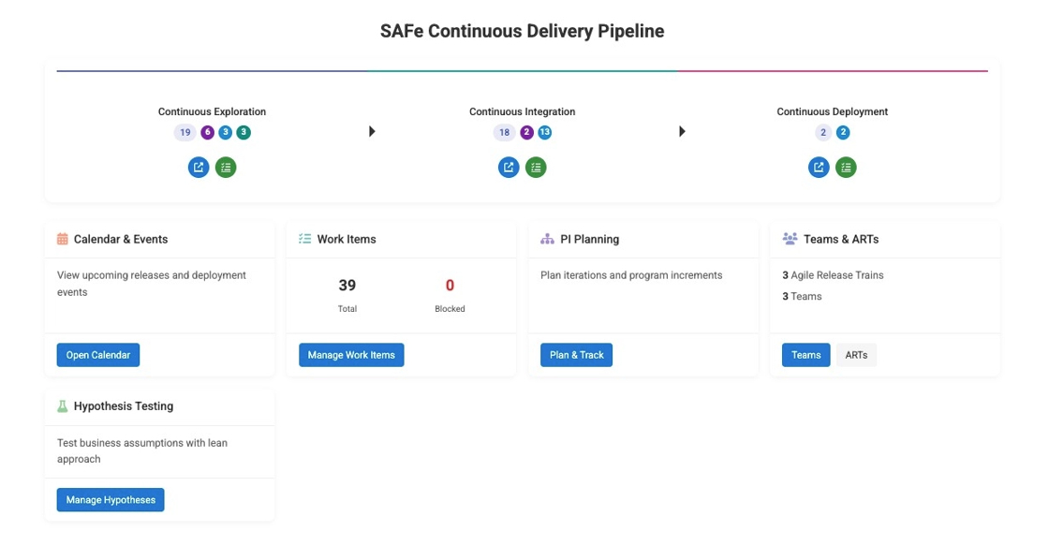This screenshot has width=1049, height=560.
Task: Click the purple 6 badge under Continuous Exploration
Action: 207,132
